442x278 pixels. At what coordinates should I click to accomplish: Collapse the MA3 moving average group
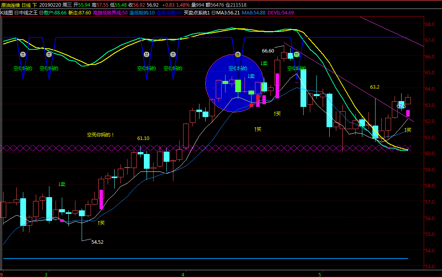point(214,12)
